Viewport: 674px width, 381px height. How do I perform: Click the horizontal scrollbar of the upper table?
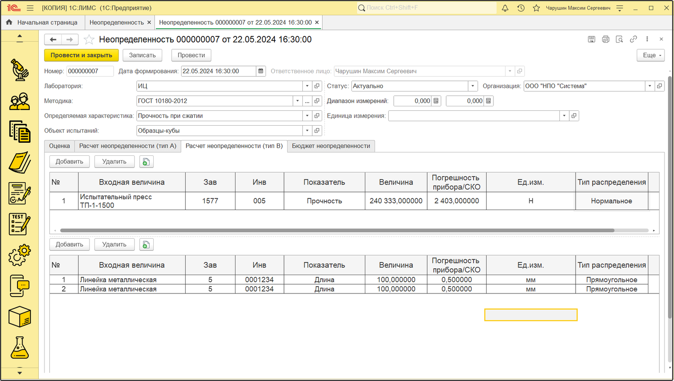[337, 231]
